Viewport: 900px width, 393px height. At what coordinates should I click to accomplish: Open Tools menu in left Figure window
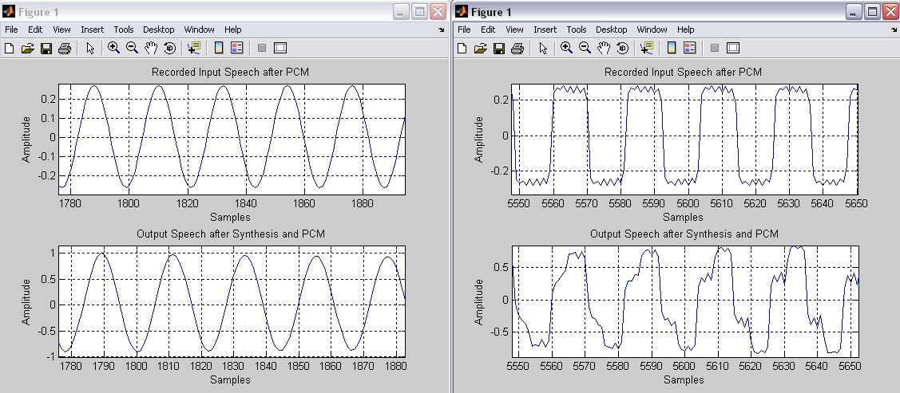(124, 29)
